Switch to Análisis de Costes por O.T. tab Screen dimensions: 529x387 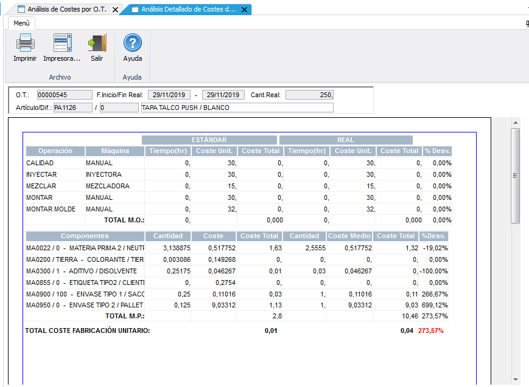pos(66,10)
